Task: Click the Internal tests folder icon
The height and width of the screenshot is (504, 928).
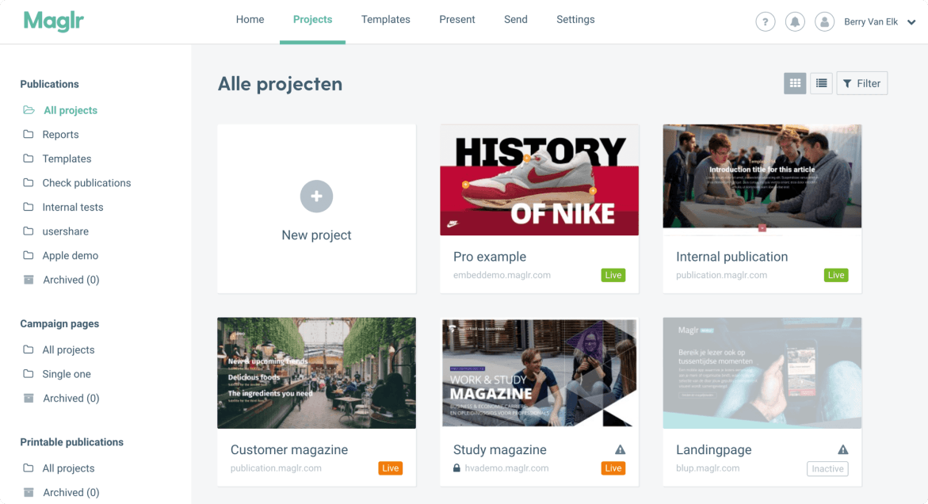Action: coord(28,207)
